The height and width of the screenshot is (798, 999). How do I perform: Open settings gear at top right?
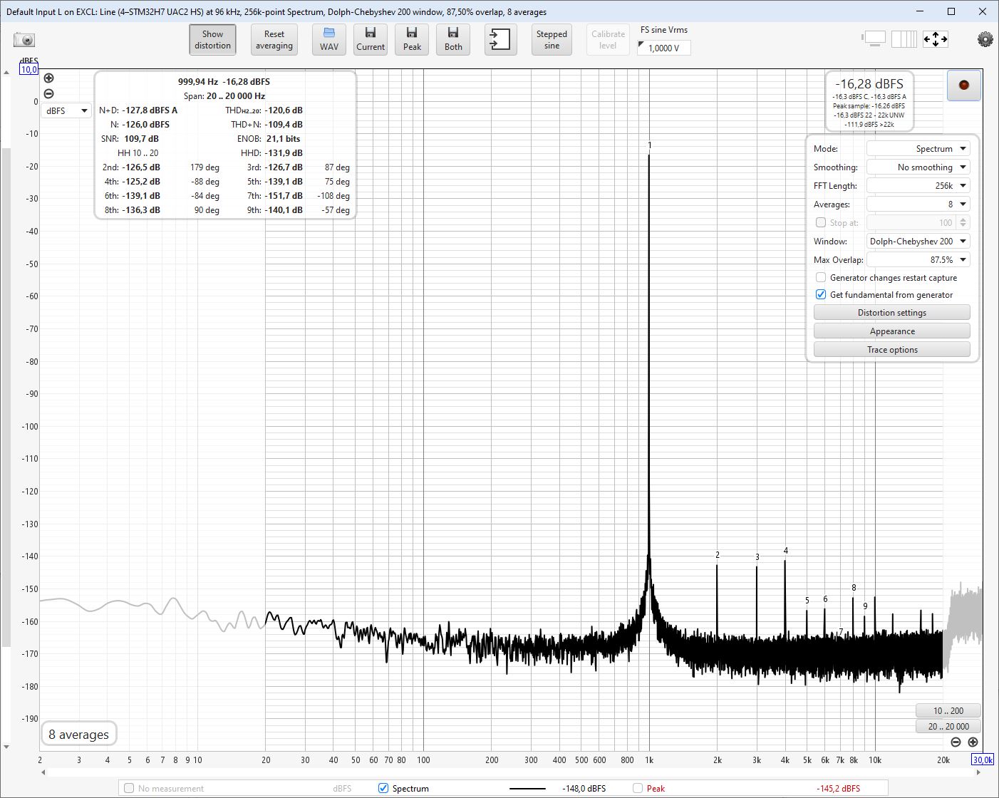tap(985, 39)
